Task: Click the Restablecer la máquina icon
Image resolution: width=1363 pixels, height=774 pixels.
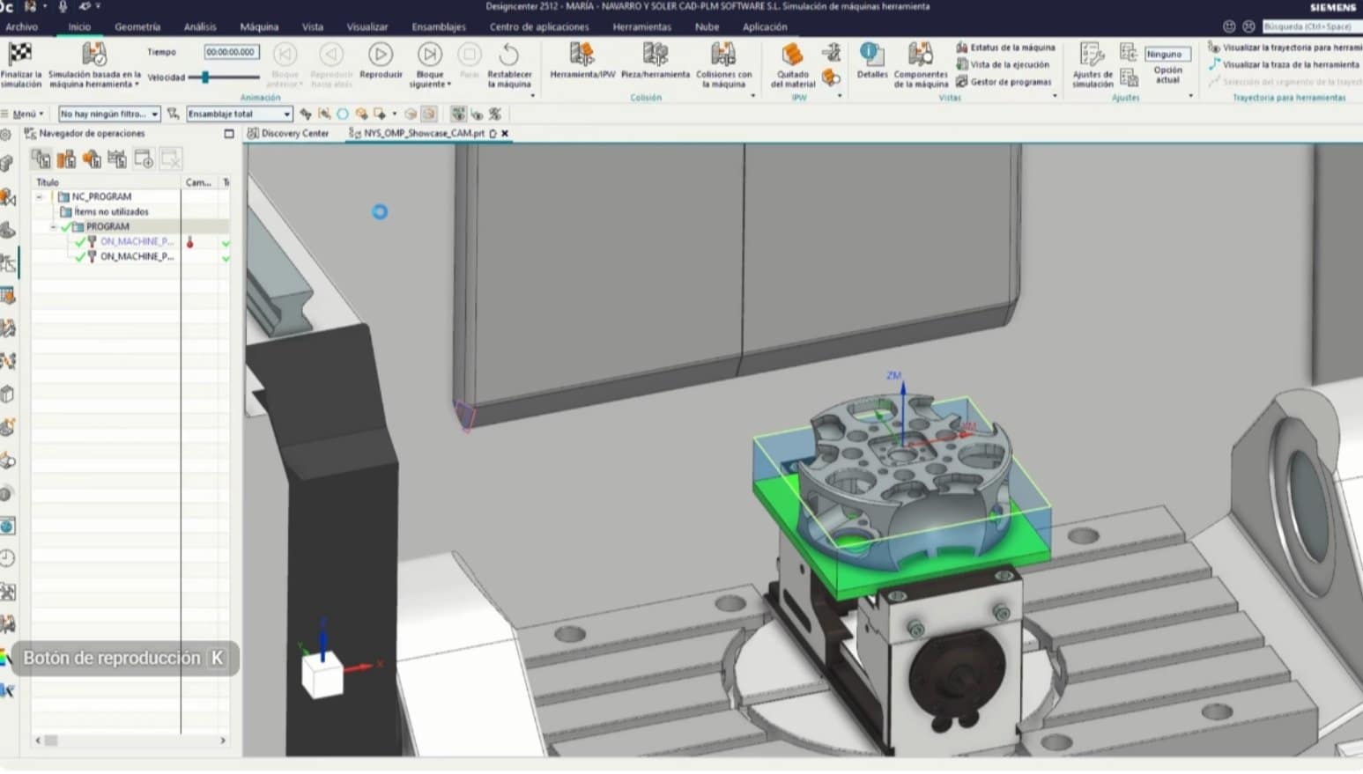Action: (x=511, y=60)
